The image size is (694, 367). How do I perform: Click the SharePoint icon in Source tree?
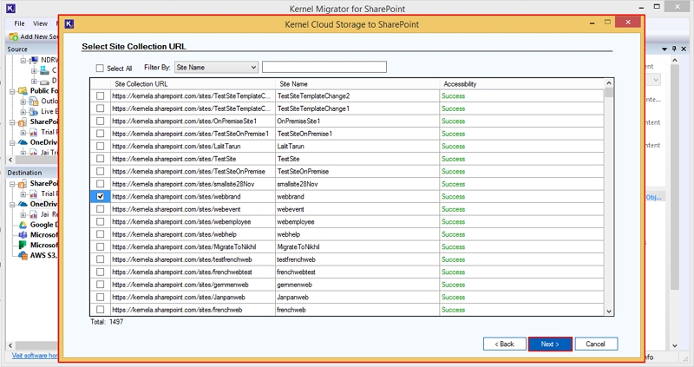23,121
